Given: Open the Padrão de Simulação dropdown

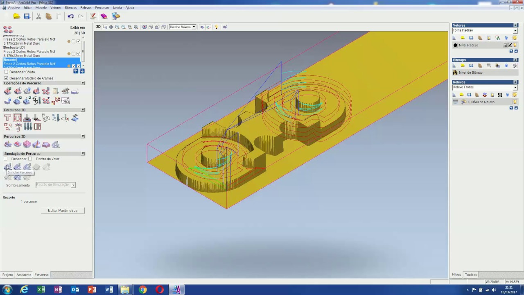Looking at the screenshot, I should click(73, 185).
